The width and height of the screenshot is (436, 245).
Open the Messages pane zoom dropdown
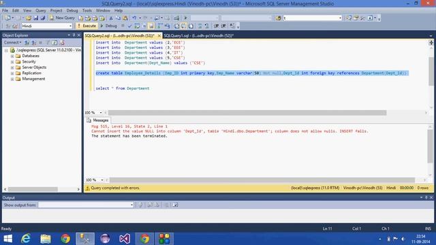102,180
